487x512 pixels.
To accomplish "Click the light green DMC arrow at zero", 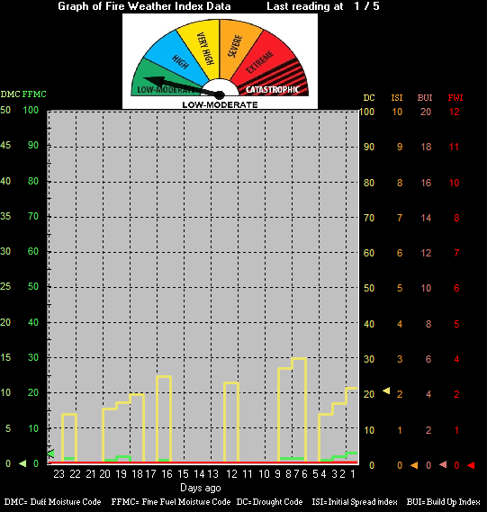I will click(23, 463).
